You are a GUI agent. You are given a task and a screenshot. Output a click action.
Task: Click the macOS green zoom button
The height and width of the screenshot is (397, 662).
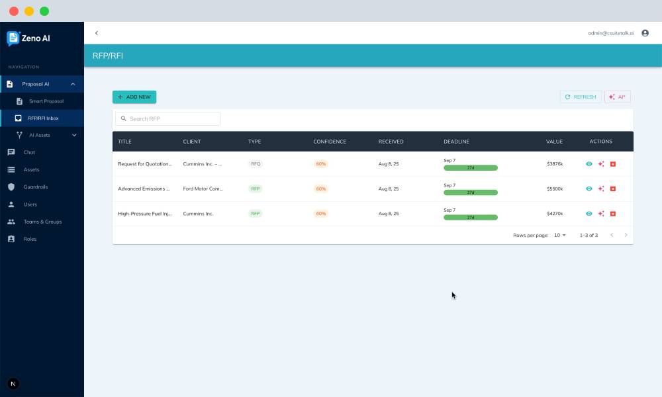44,11
